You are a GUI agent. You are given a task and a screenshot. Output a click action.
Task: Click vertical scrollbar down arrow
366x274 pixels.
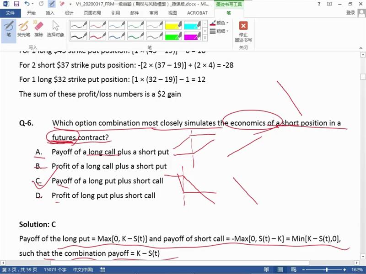(x=363, y=257)
